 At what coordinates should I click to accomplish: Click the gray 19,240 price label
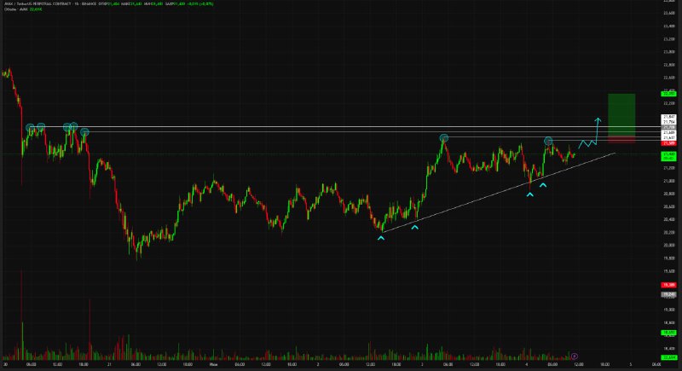tap(668, 294)
